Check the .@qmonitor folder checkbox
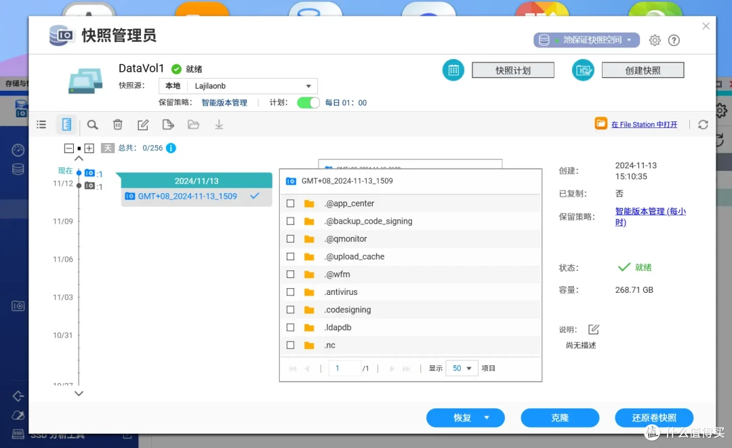 [x=290, y=239]
